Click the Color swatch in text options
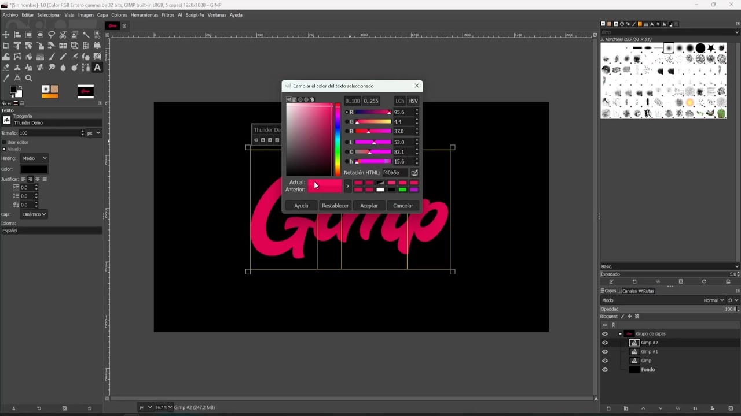741x416 pixels. point(34,169)
